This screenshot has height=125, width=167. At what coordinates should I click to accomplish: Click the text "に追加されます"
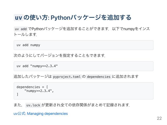click(x=125, y=76)
